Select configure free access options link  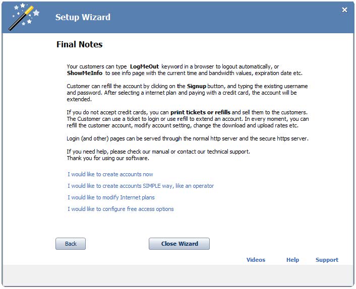point(121,209)
